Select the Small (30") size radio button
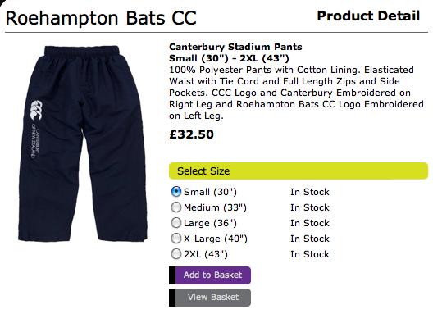Screen dimensions: 433x314 175,191
